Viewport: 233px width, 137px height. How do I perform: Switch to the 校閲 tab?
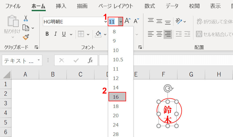194,6
